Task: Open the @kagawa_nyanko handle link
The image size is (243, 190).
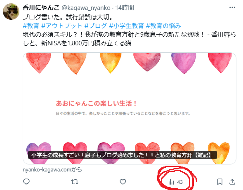Action: (86, 8)
